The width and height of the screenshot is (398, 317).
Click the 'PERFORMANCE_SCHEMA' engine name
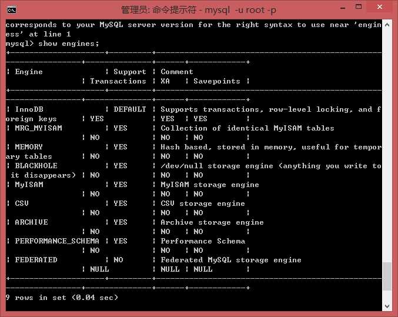pyautogui.click(x=57, y=241)
